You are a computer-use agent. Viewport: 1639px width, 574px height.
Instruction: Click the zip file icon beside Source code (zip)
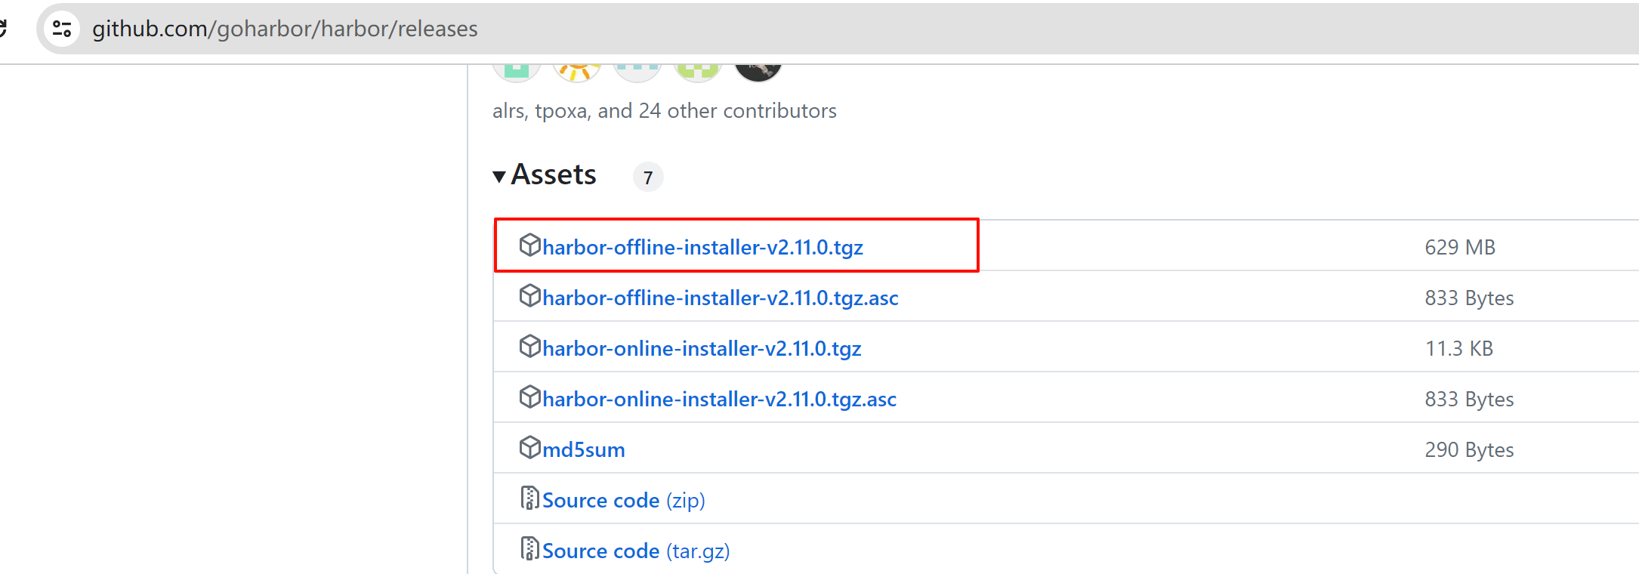[x=529, y=498]
